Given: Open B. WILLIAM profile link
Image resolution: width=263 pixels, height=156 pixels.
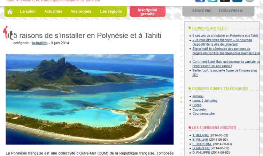Looking at the screenshot, I should point(200,140).
